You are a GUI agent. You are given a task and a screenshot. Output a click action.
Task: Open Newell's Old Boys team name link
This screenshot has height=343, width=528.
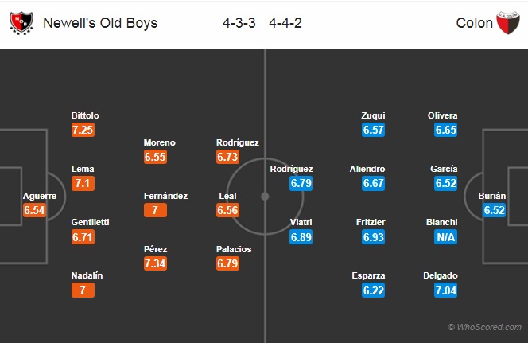click(x=100, y=23)
